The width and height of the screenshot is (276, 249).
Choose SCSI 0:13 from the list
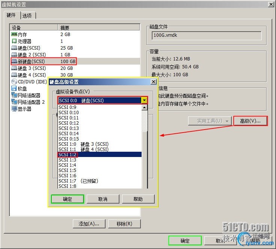[100, 128]
